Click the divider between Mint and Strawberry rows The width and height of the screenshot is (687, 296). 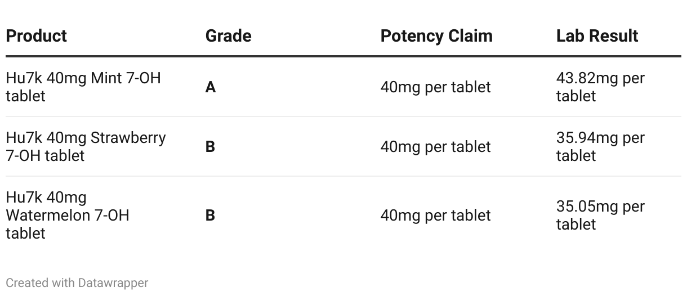pyautogui.click(x=343, y=116)
